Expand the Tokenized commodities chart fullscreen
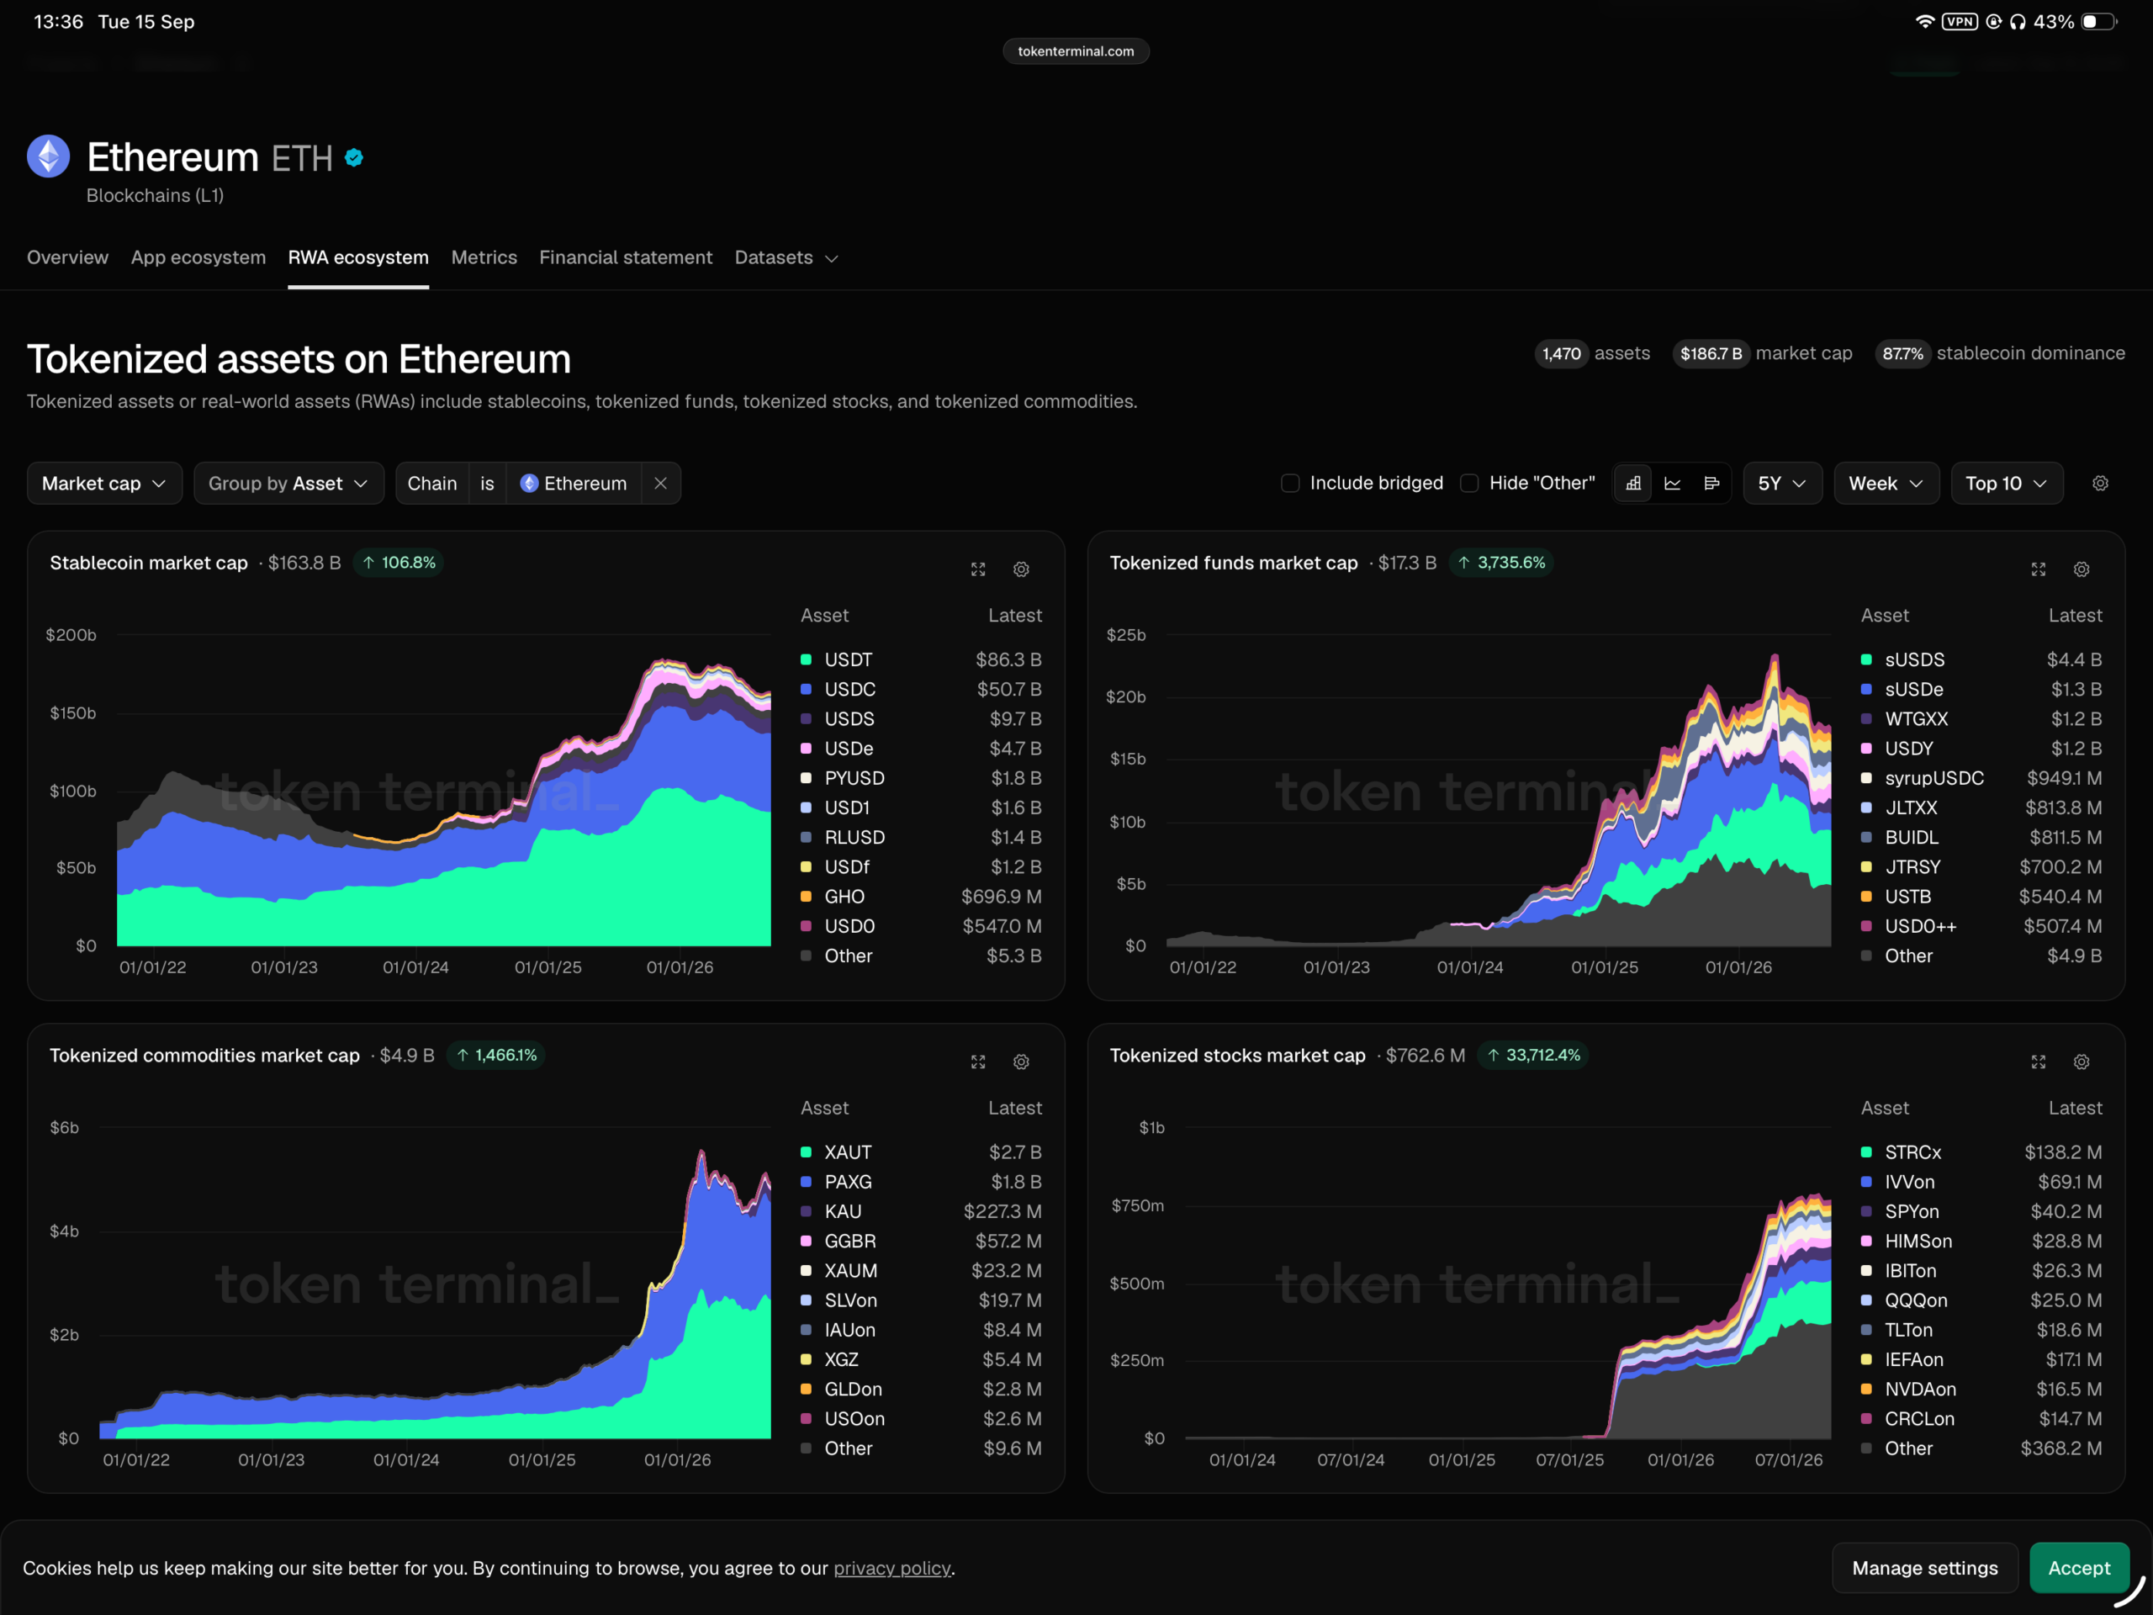The height and width of the screenshot is (1615, 2153). click(978, 1062)
